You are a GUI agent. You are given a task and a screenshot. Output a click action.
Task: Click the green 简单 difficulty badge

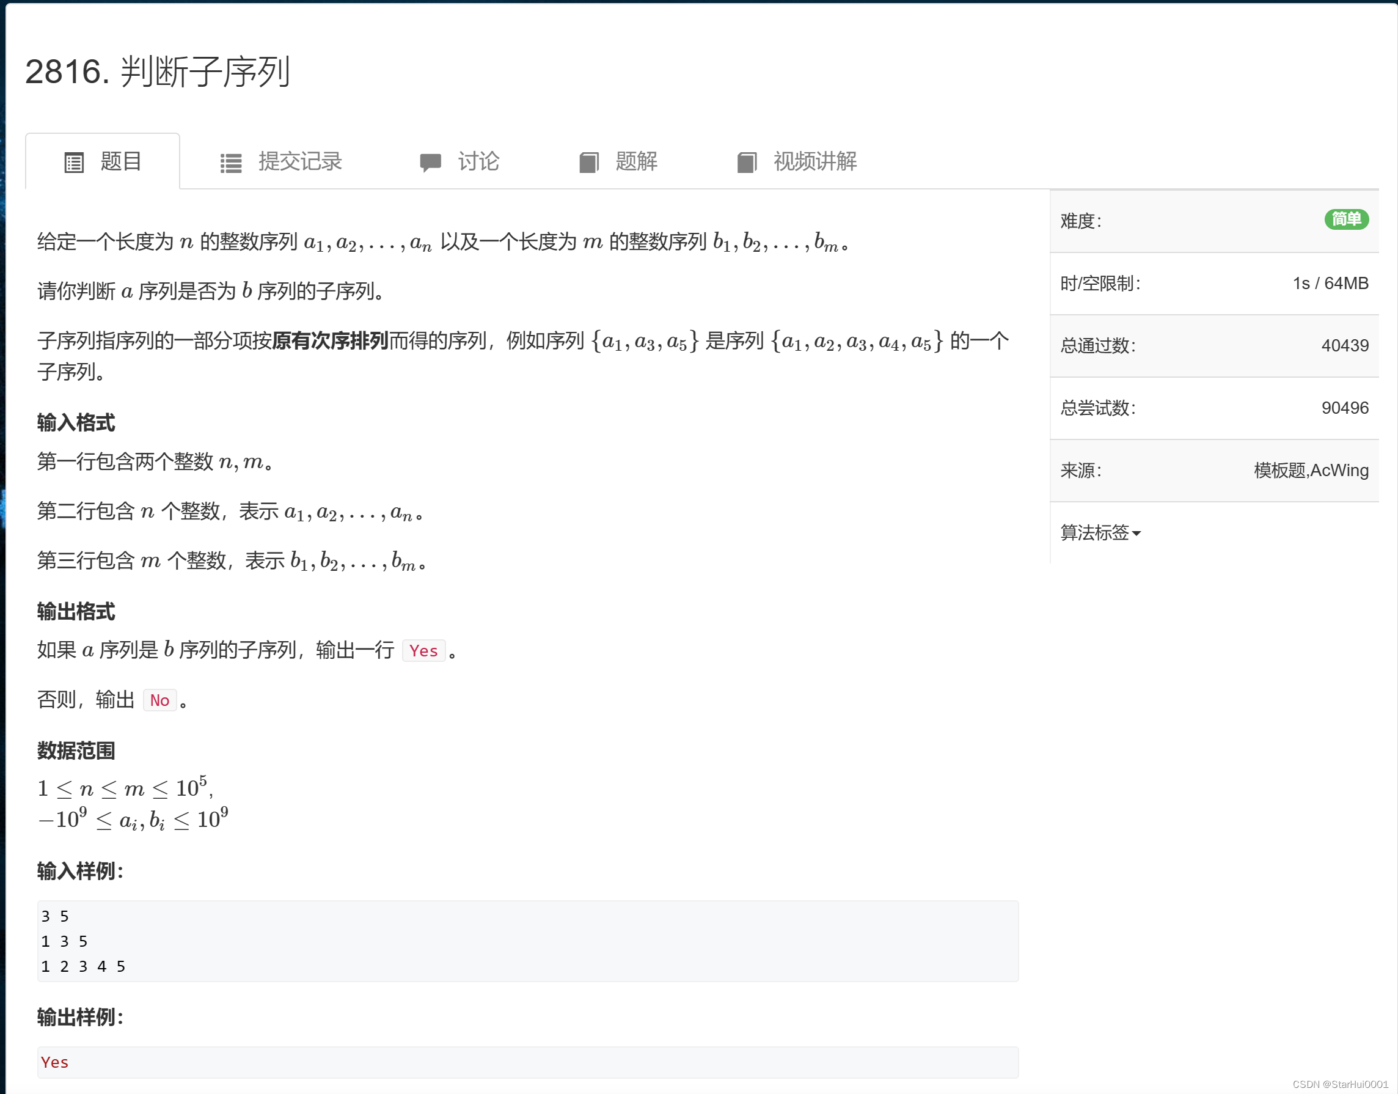point(1346,219)
